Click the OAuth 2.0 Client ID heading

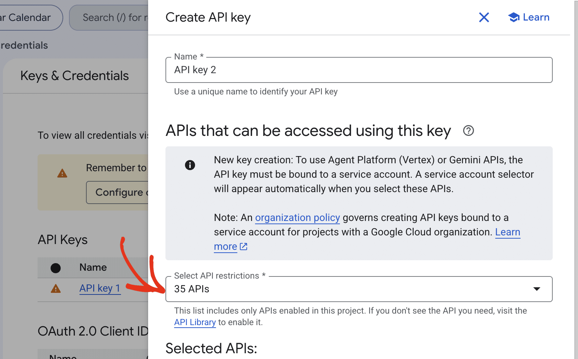pos(93,331)
